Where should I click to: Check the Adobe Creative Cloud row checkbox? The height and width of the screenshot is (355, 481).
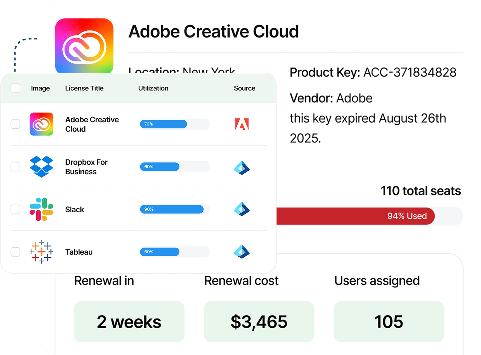click(x=16, y=124)
